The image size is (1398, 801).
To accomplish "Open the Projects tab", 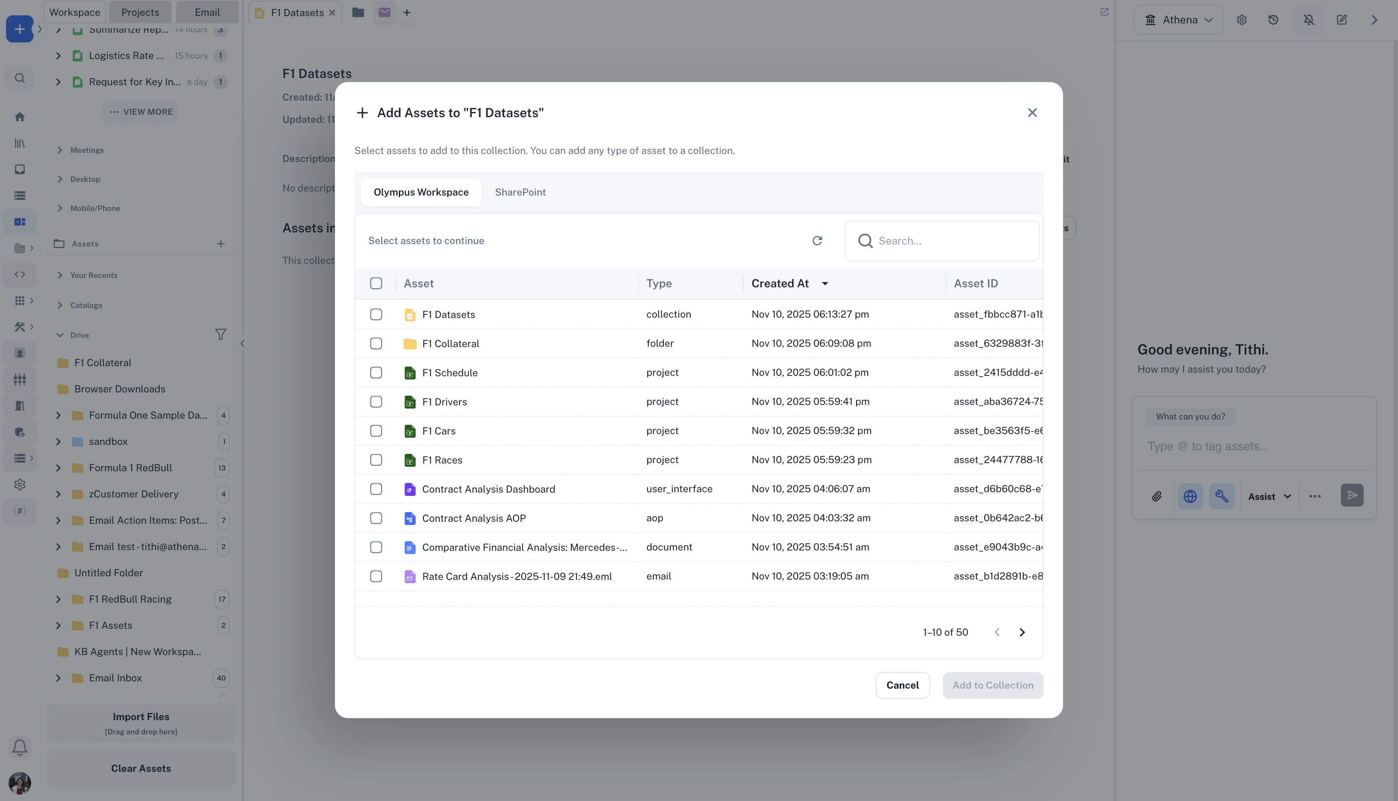I will [x=140, y=12].
